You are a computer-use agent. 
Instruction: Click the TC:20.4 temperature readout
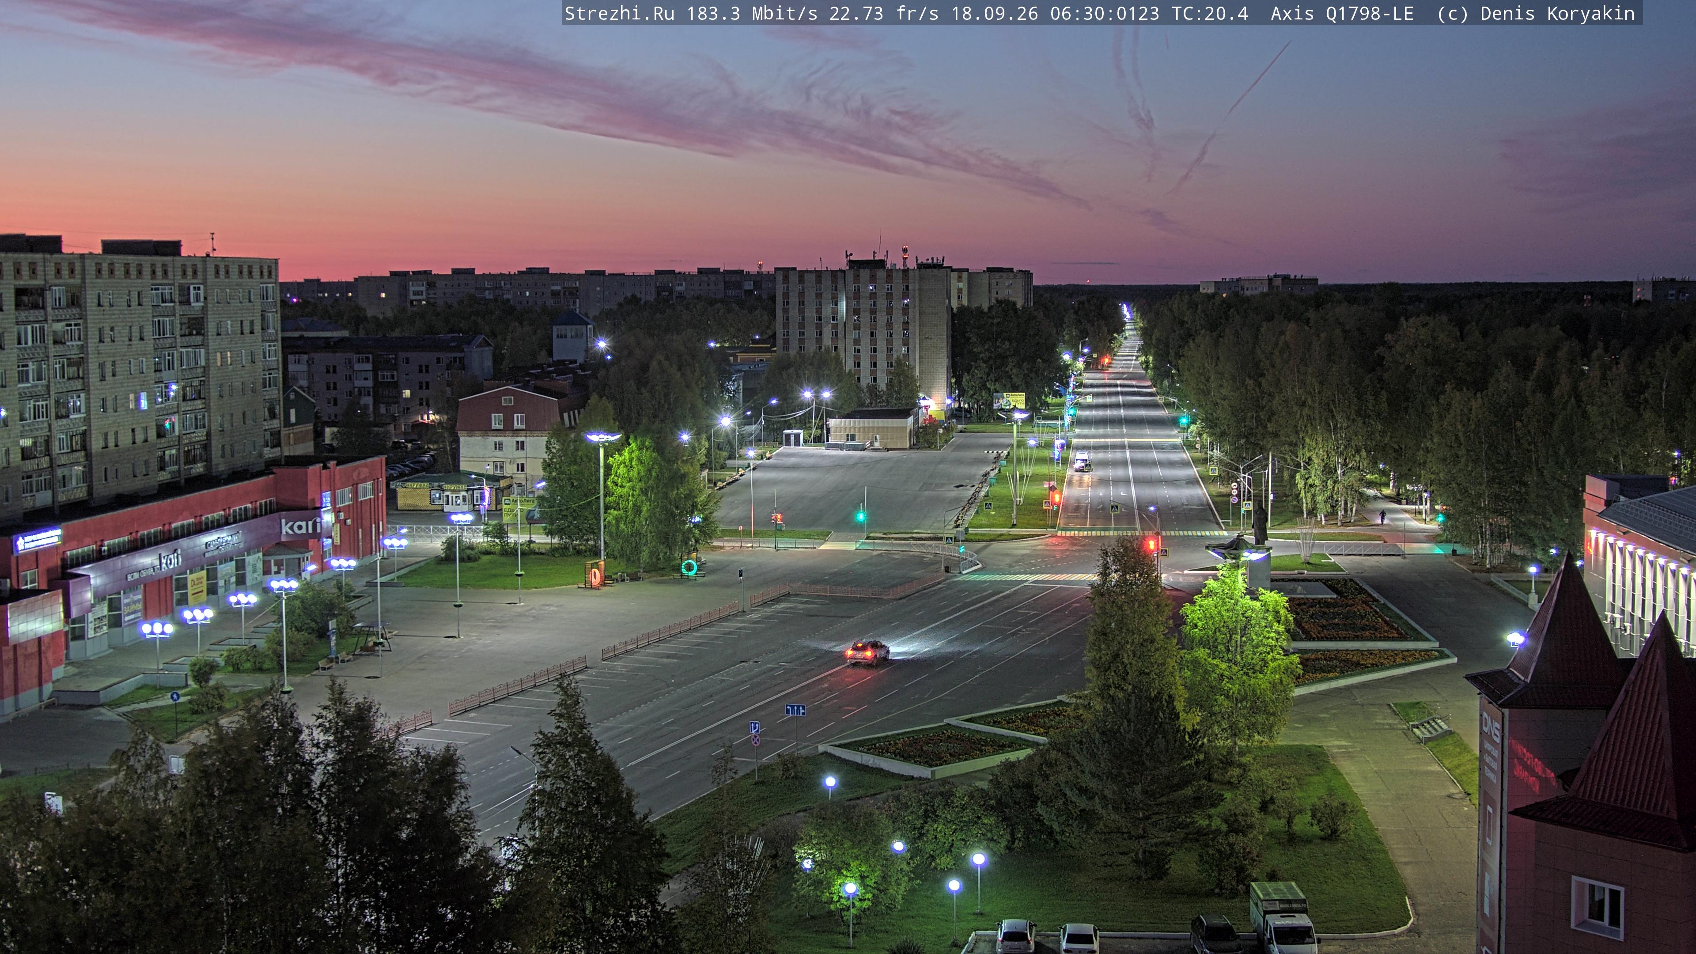(x=1210, y=13)
